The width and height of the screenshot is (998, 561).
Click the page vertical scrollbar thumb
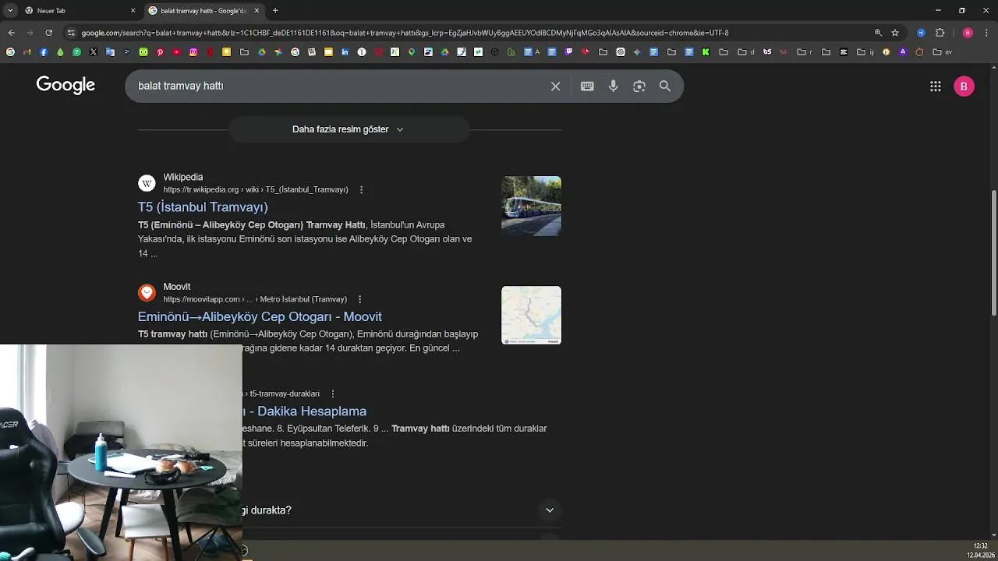tap(993, 253)
